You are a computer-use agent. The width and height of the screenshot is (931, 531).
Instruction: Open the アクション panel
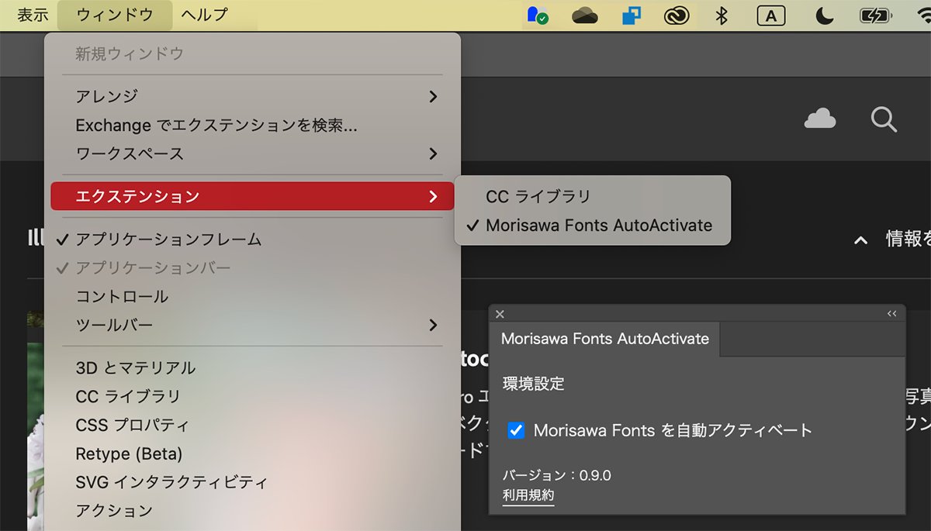[x=252, y=511]
